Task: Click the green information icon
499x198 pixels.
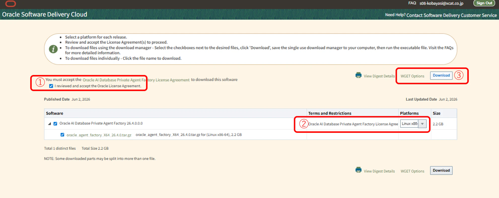Action: tap(53, 49)
